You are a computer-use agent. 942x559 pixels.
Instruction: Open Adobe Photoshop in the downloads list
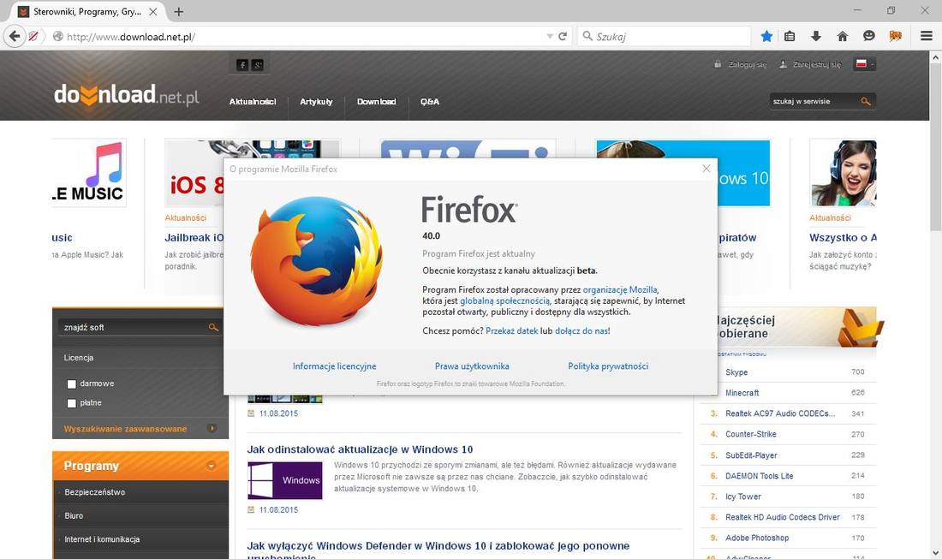757,538
